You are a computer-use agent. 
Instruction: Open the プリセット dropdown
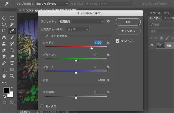click(x=81, y=21)
